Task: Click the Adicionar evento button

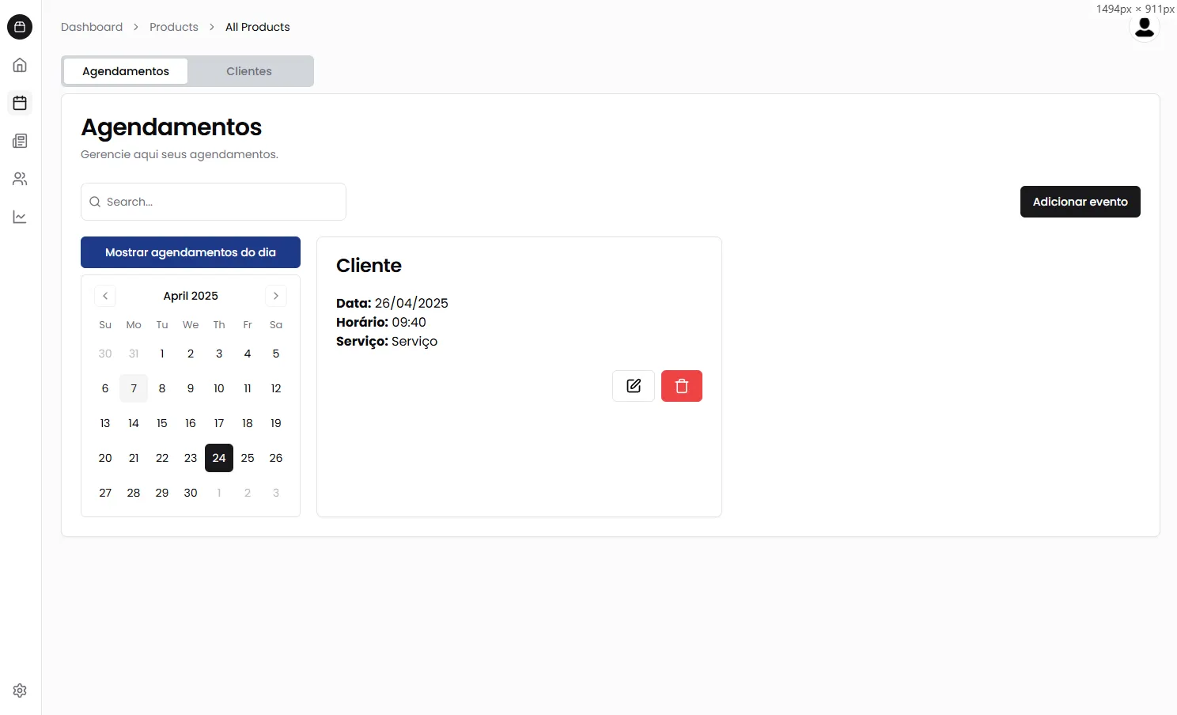Action: tap(1080, 202)
